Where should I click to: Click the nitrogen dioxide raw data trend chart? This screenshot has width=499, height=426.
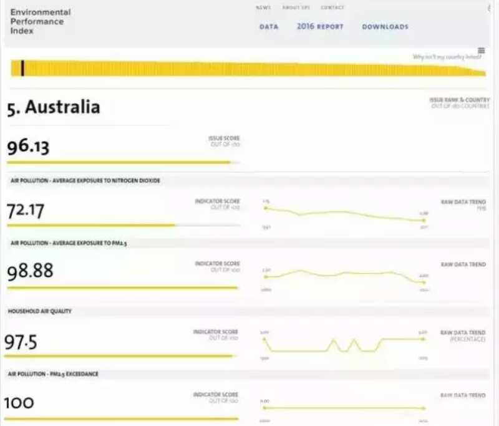pos(344,213)
